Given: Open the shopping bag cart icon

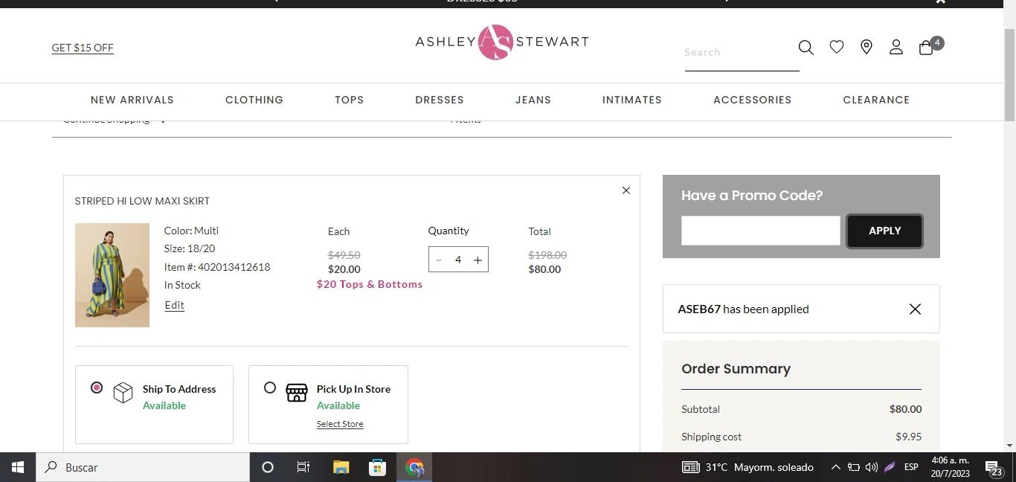Looking at the screenshot, I should tap(926, 48).
